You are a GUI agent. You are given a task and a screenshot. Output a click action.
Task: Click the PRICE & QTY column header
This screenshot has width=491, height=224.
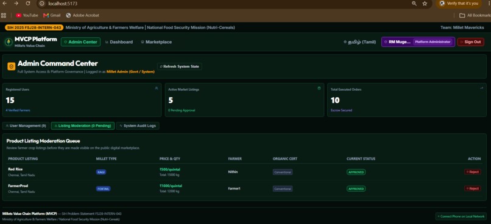click(x=170, y=159)
